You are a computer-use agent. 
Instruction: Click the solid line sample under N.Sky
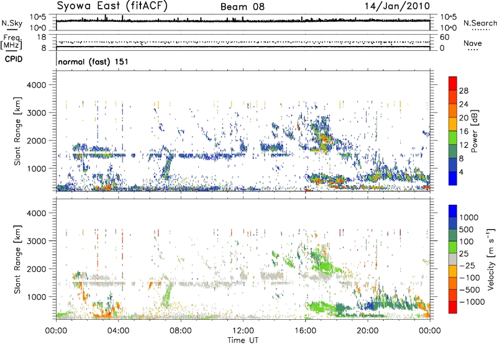pyautogui.click(x=12, y=30)
